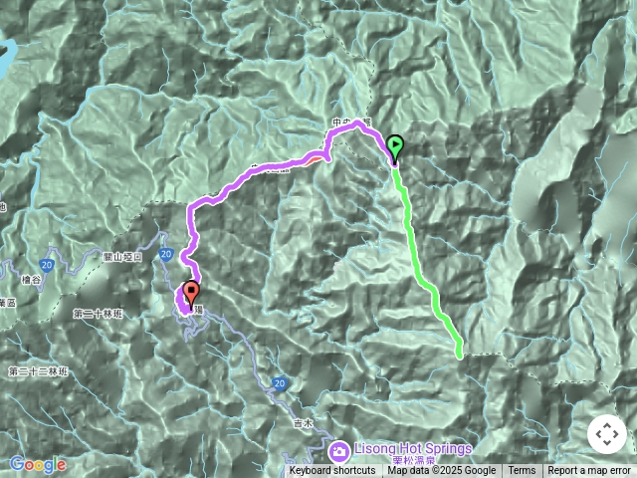
Task: Click the 第二十二林班 map label
Action: 39,371
